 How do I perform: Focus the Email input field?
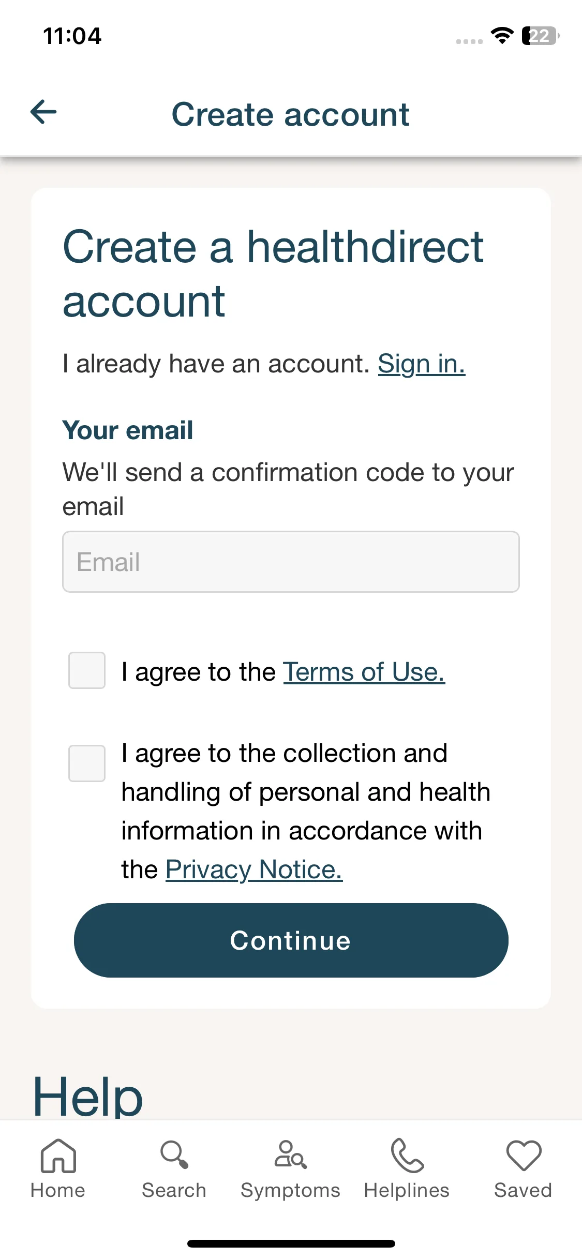pyautogui.click(x=291, y=562)
